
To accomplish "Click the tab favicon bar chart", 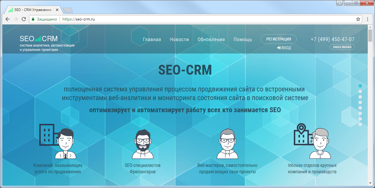I will [10, 10].
